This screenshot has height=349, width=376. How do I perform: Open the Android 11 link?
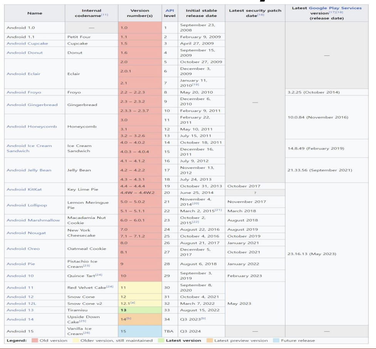coord(20,287)
